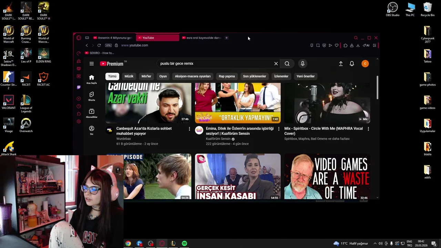Open the SEKIRO bookmark in bookmarks bar

click(99, 53)
